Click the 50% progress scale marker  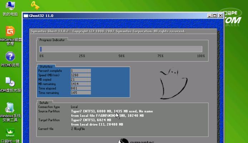point(121,56)
